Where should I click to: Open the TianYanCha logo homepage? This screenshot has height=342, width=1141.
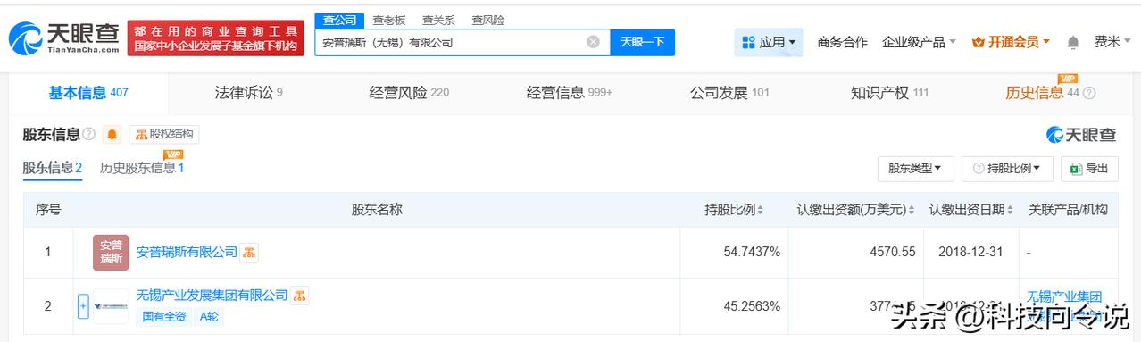pos(64,38)
